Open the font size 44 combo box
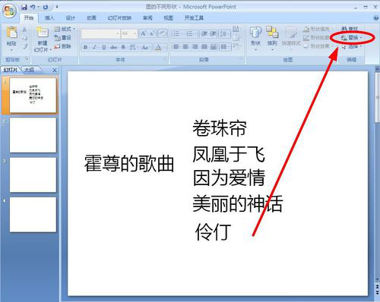The width and height of the screenshot is (380, 302). coord(128,33)
